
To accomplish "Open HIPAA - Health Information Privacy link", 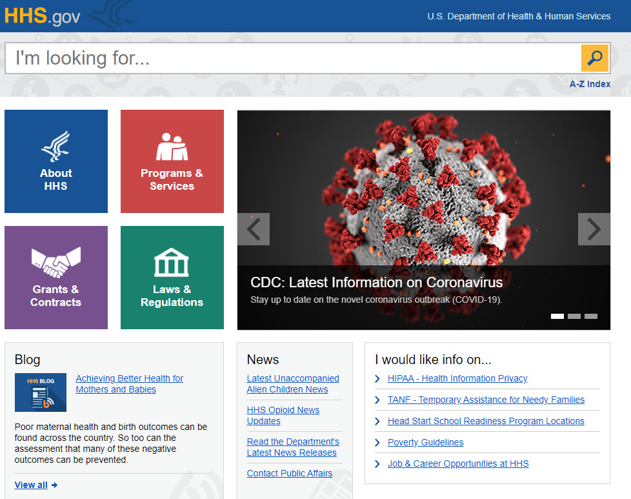I will [x=457, y=378].
